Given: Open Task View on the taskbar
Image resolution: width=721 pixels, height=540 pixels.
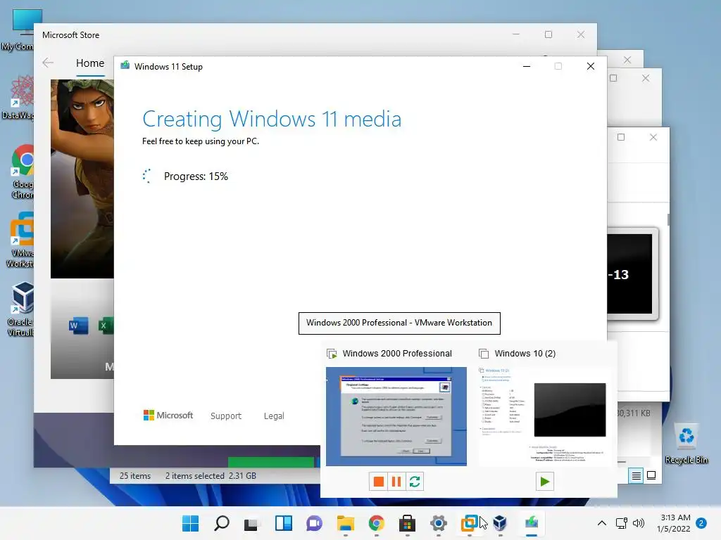Looking at the screenshot, I should (252, 523).
